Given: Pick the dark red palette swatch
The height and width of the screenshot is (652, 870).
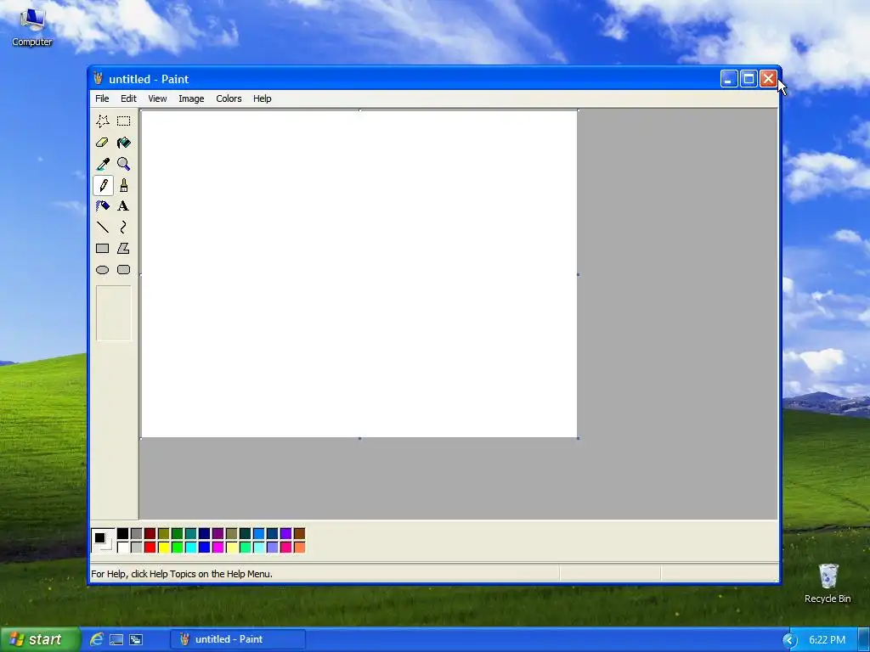Looking at the screenshot, I should (x=150, y=533).
